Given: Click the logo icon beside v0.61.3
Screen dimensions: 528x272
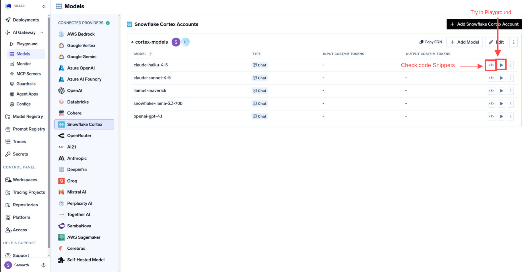Looking at the screenshot, I should pyautogui.click(x=8, y=6).
